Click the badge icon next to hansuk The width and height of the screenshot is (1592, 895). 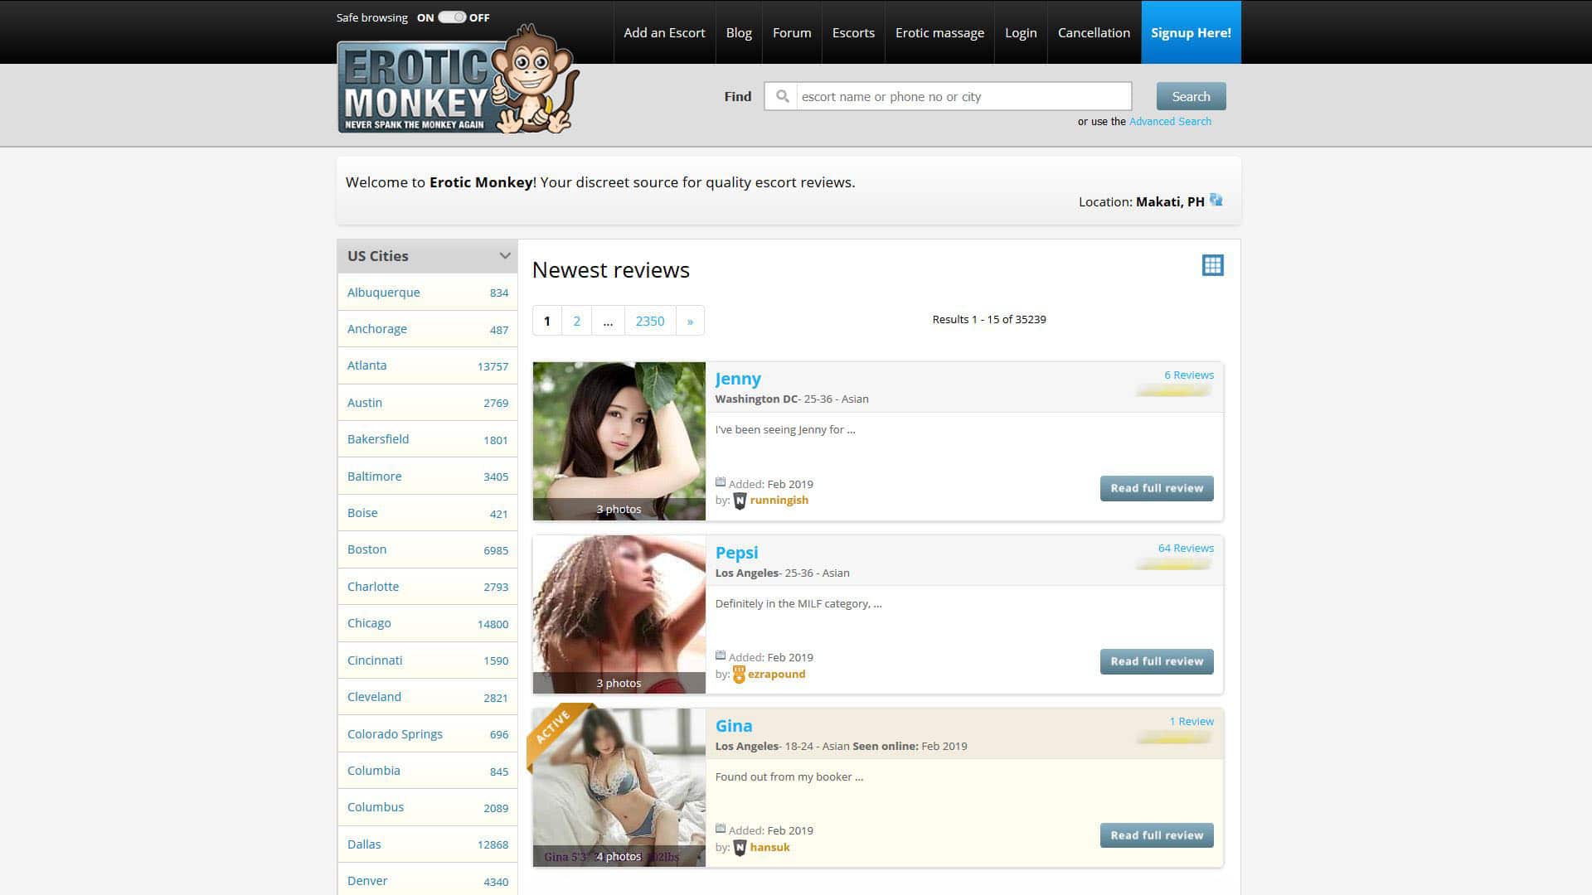740,848
